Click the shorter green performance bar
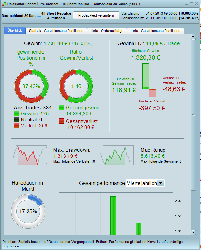This screenshot has width=201, height=250. pos(139,229)
